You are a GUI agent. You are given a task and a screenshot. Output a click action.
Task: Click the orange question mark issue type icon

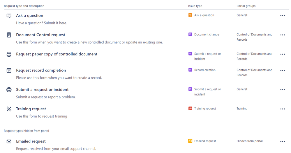pyautogui.click(x=190, y=15)
